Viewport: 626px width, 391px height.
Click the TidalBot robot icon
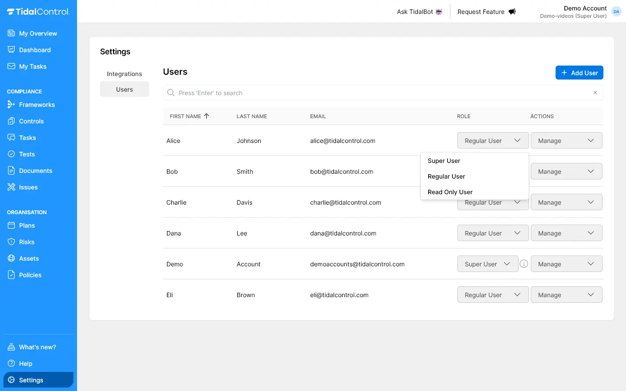point(439,12)
